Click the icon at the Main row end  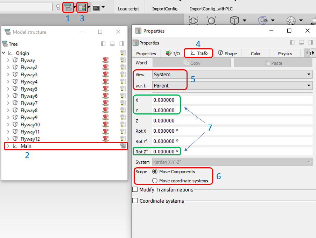(x=122, y=146)
